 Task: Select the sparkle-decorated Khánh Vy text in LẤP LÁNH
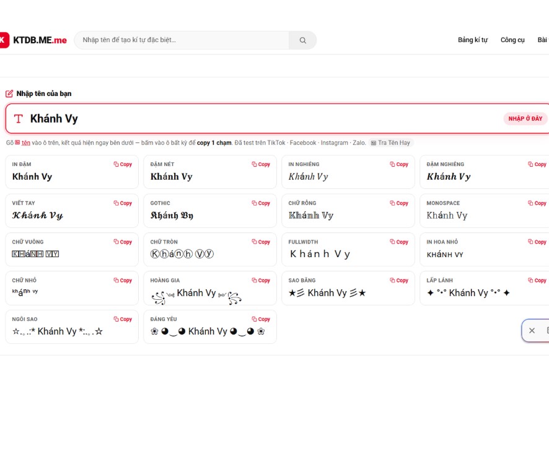[468, 293]
